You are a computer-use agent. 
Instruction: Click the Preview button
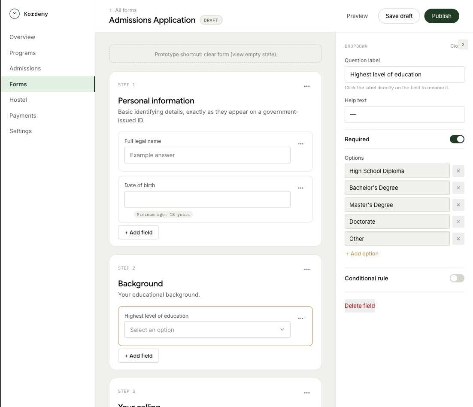pyautogui.click(x=357, y=16)
